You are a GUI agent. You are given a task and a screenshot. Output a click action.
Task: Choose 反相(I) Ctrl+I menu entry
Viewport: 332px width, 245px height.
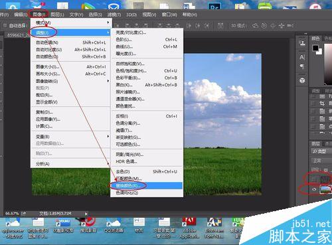coord(147,116)
